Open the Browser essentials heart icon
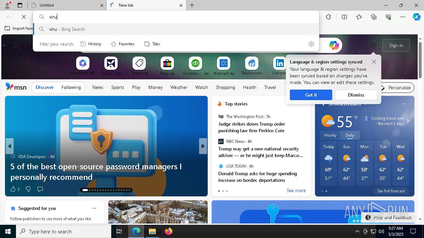 tap(388, 17)
